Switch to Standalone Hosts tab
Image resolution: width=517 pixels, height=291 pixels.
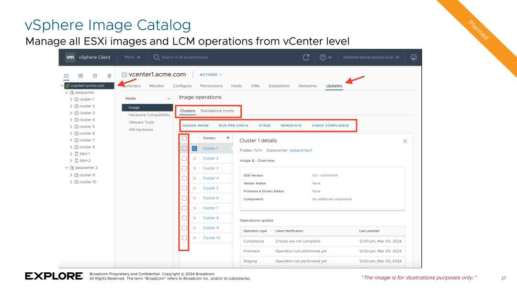coord(217,111)
